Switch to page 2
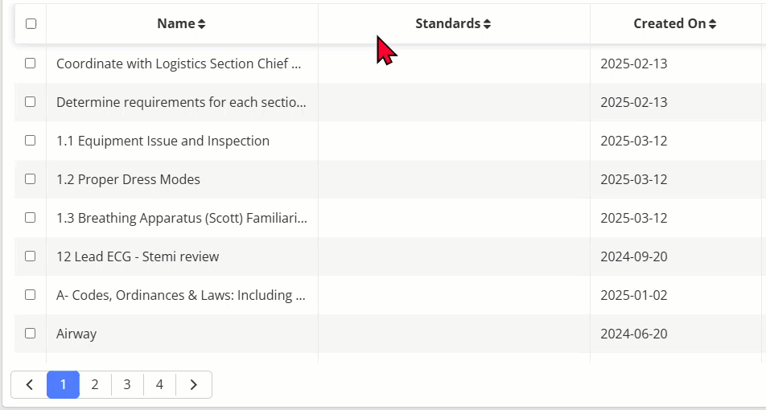 [x=95, y=384]
